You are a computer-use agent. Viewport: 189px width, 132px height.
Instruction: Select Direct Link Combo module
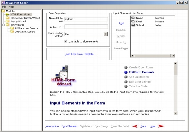25,32
